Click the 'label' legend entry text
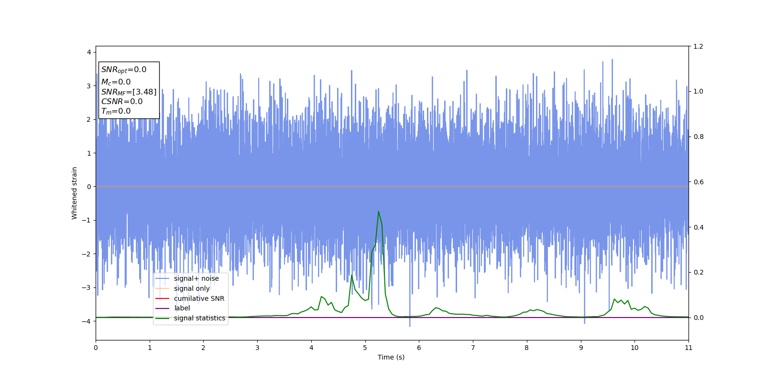Screen dimensions: 765x382 tap(182, 308)
